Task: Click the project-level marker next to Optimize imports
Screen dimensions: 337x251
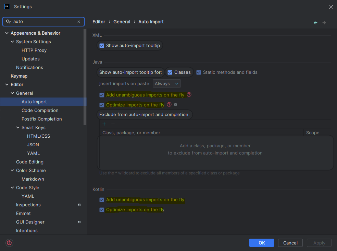Action: pos(175,104)
